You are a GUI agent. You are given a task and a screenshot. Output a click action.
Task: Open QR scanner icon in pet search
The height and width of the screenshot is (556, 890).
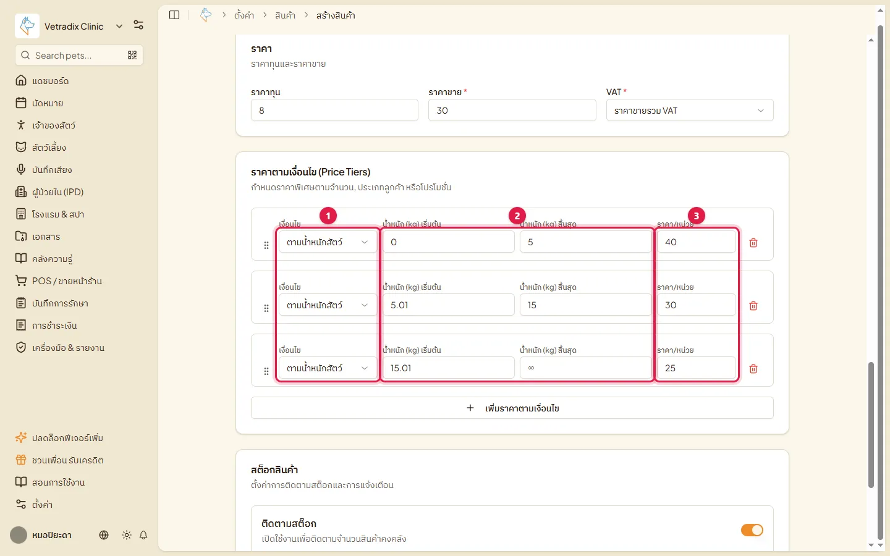coord(132,55)
